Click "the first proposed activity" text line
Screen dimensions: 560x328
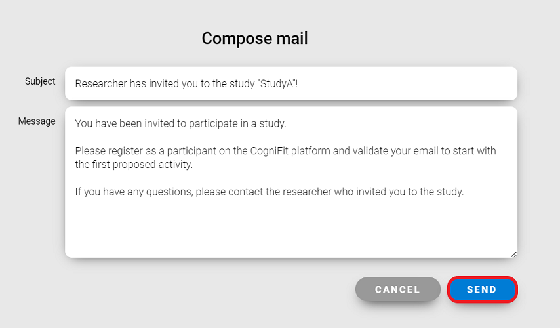coord(134,164)
